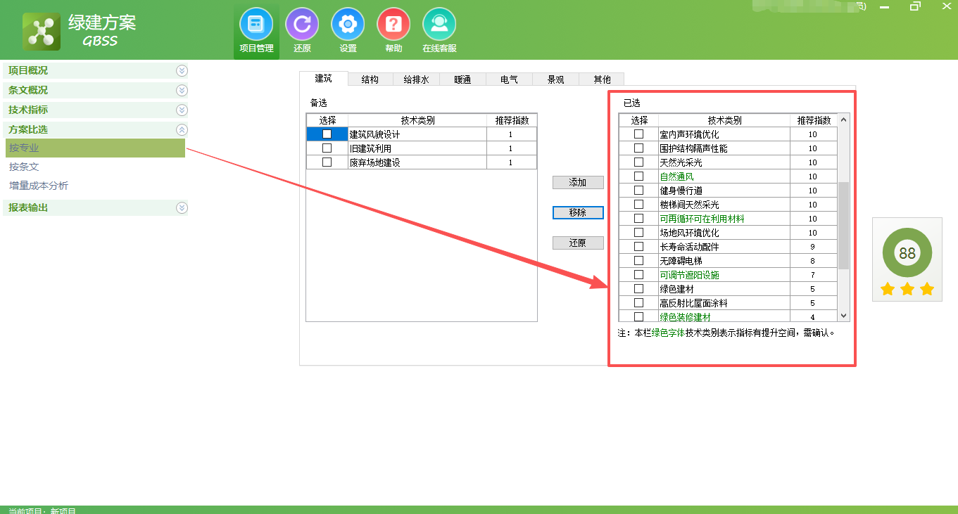
Task: Open 设置 settings gear icon
Action: (347, 30)
